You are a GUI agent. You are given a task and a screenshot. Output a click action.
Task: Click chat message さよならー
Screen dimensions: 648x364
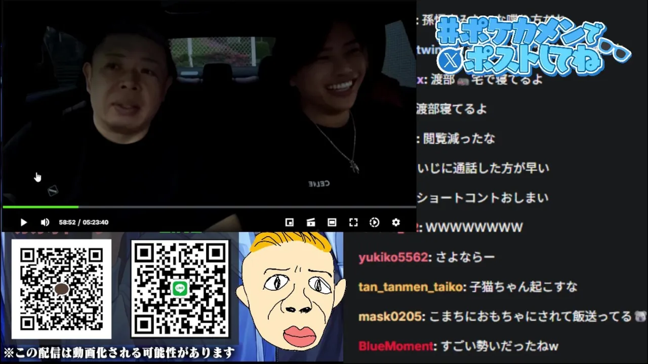tap(464, 257)
